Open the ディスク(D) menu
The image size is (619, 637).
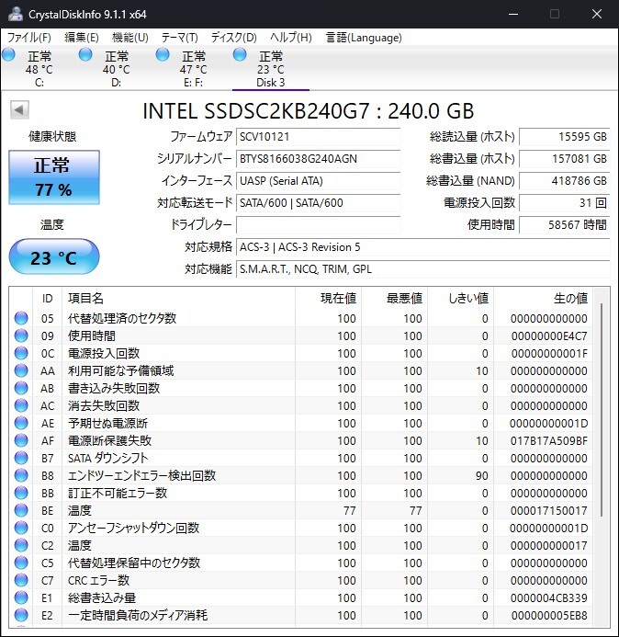[x=233, y=38]
